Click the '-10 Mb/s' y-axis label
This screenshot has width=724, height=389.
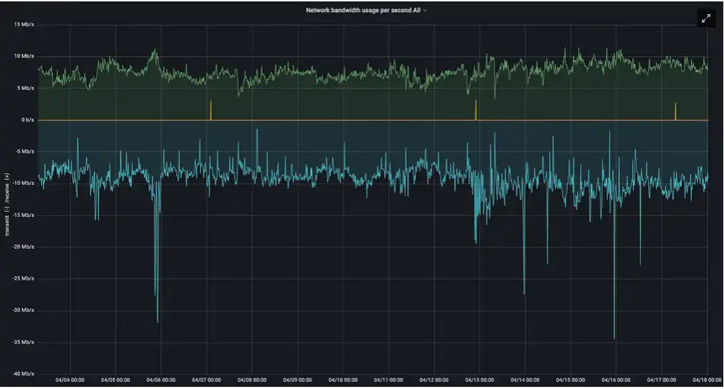23,183
